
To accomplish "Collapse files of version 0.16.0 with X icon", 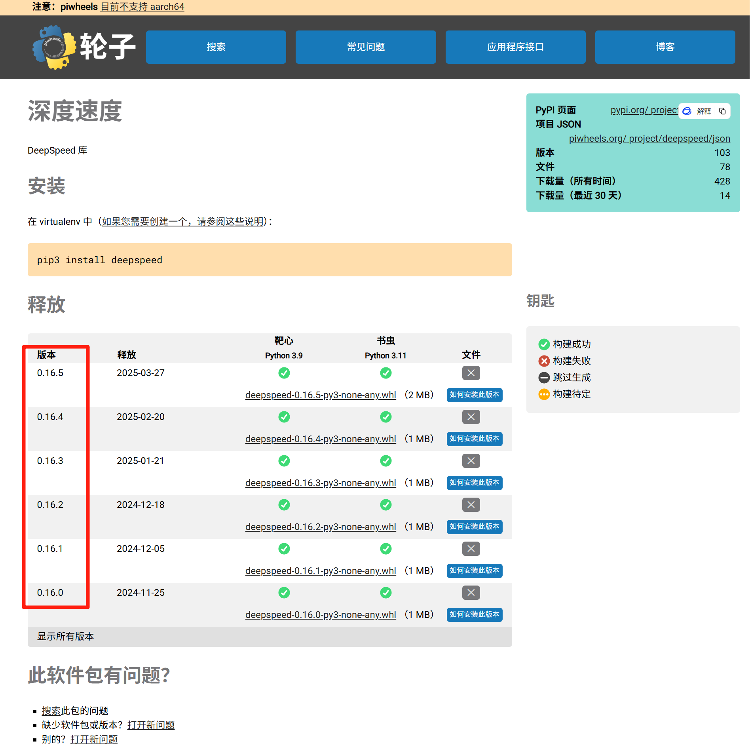I will point(471,593).
